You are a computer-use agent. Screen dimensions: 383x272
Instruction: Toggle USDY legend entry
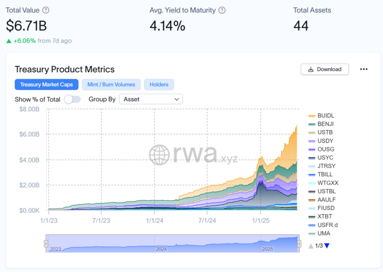tap(321, 141)
